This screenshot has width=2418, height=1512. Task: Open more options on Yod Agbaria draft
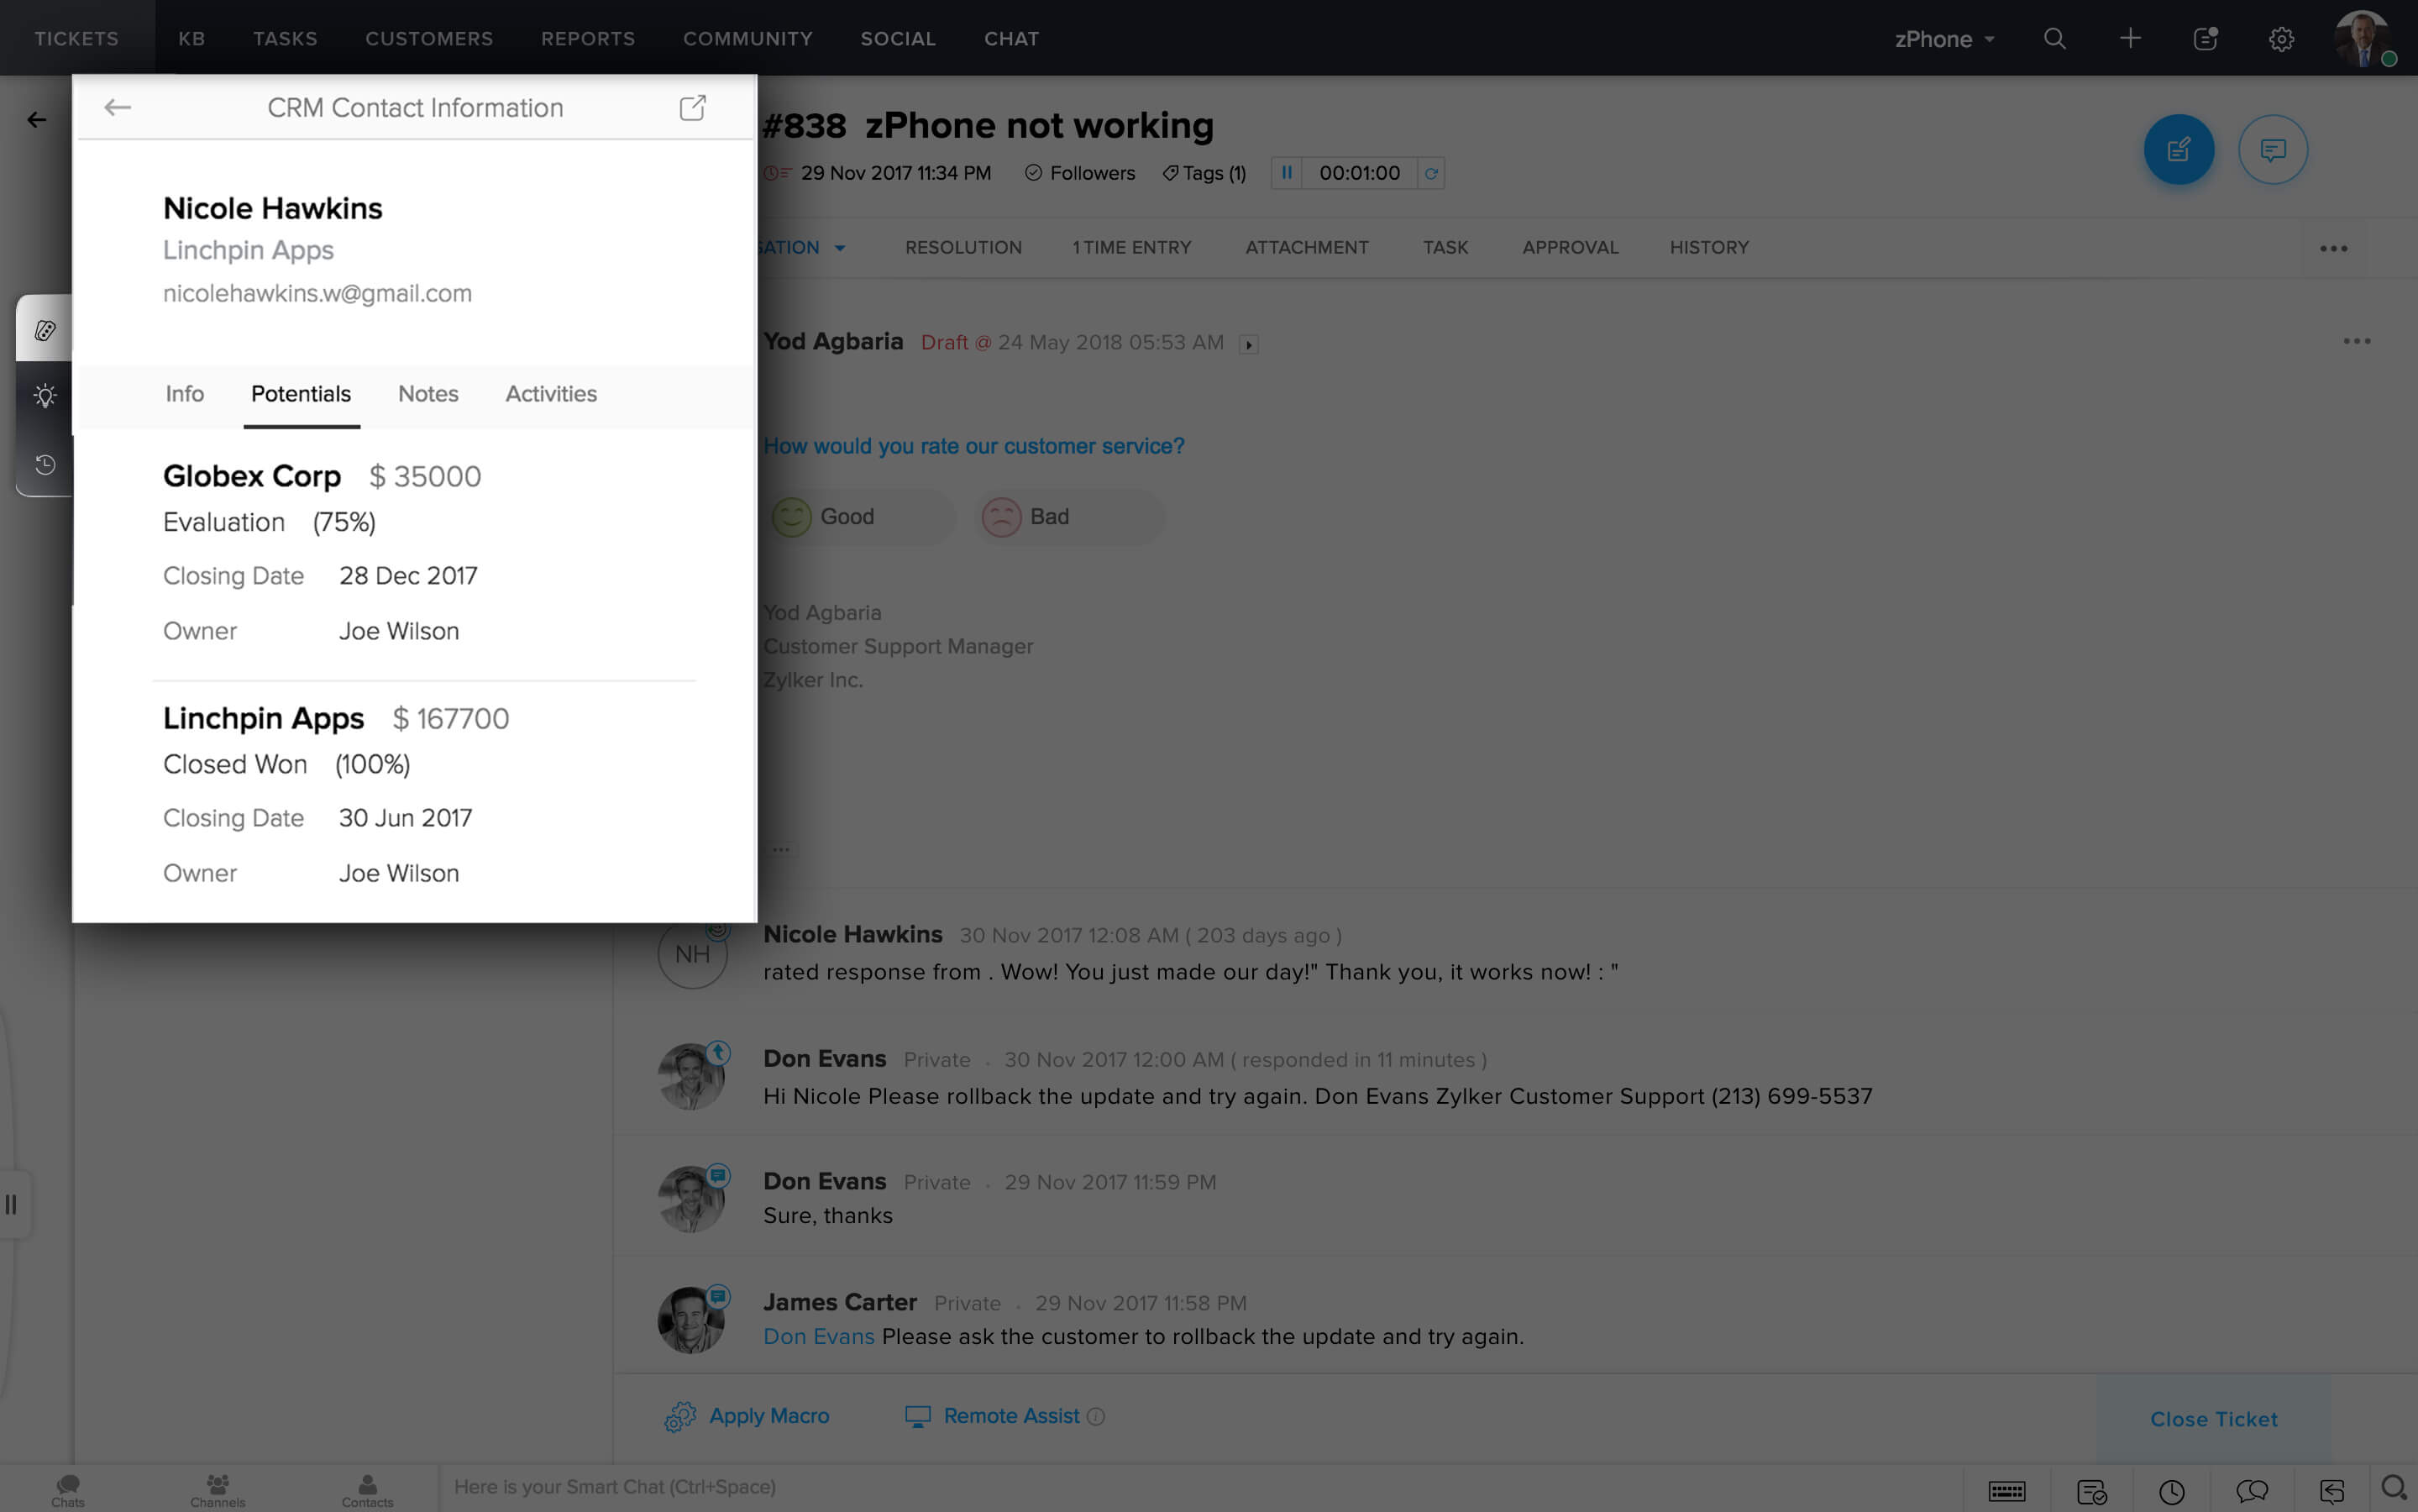(2356, 341)
